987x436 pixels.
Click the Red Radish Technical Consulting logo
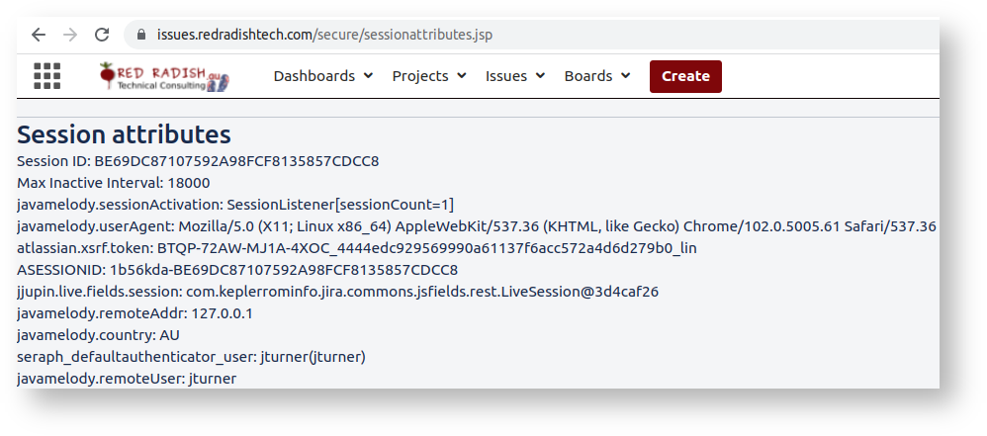pyautogui.click(x=164, y=76)
